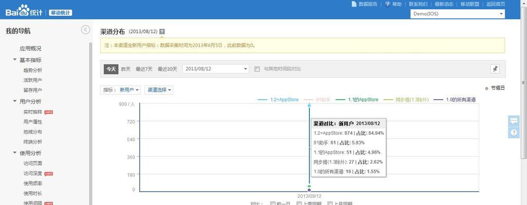Open 应用概况 in the navigation

(30, 49)
